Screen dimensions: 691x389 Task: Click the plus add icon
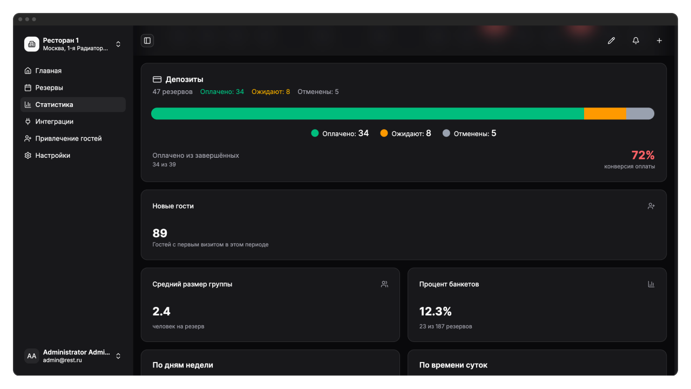coord(659,41)
